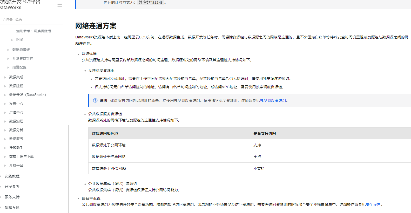Open 开发参考 section in sidebar
Viewport: 411px width, 213px height.
12,187
